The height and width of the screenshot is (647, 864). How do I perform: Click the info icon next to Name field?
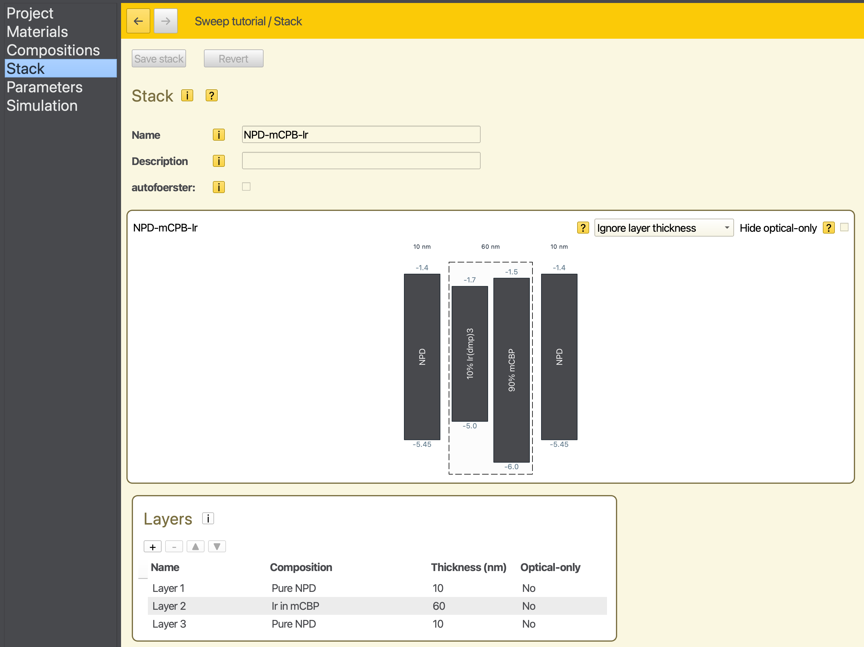click(219, 135)
